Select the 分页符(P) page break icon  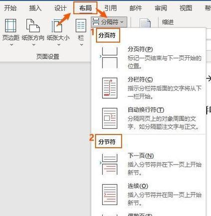(110, 58)
